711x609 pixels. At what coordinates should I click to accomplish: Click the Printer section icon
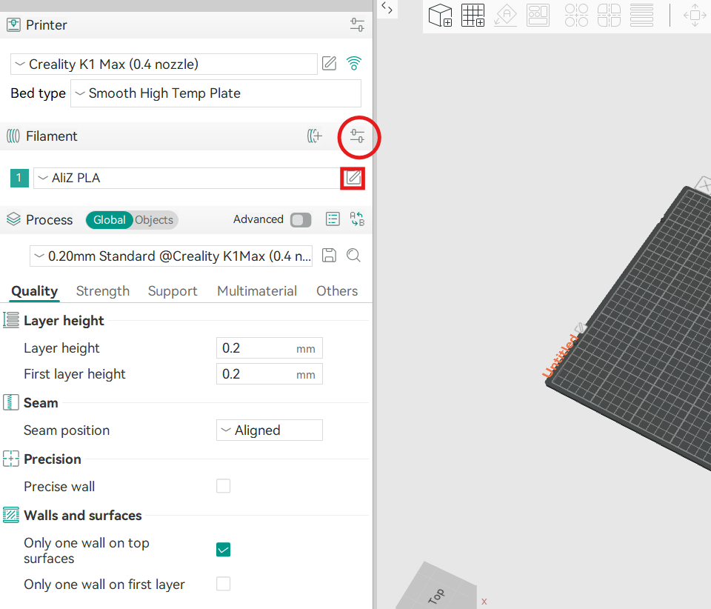[x=13, y=25]
